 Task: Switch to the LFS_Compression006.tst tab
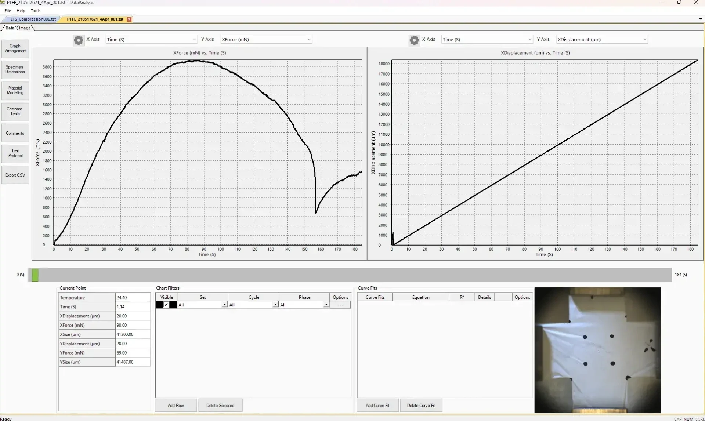(33, 19)
